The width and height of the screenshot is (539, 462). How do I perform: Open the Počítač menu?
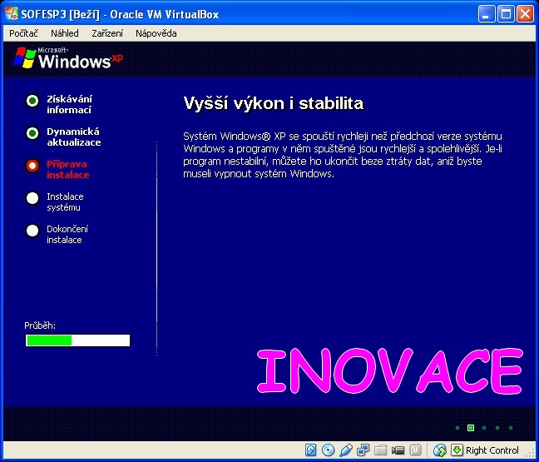point(23,33)
